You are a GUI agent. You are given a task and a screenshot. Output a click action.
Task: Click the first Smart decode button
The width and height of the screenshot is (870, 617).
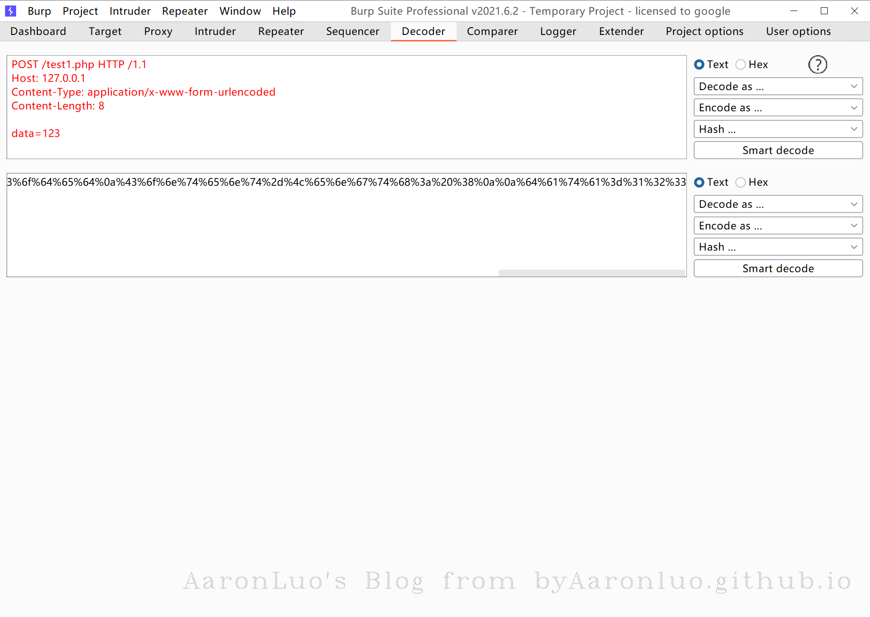(x=778, y=150)
